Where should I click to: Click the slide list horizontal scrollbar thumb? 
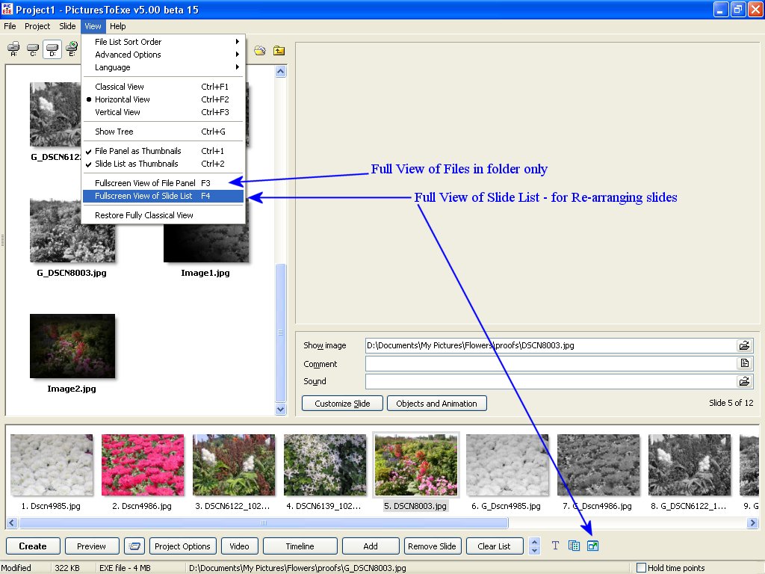(x=264, y=522)
